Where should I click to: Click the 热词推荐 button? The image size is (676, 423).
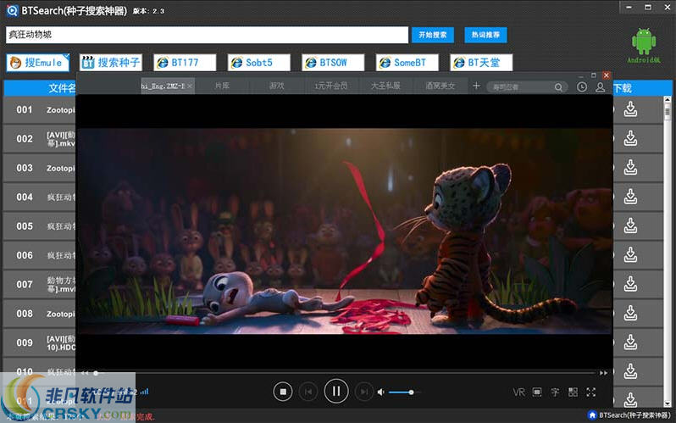[x=485, y=35]
